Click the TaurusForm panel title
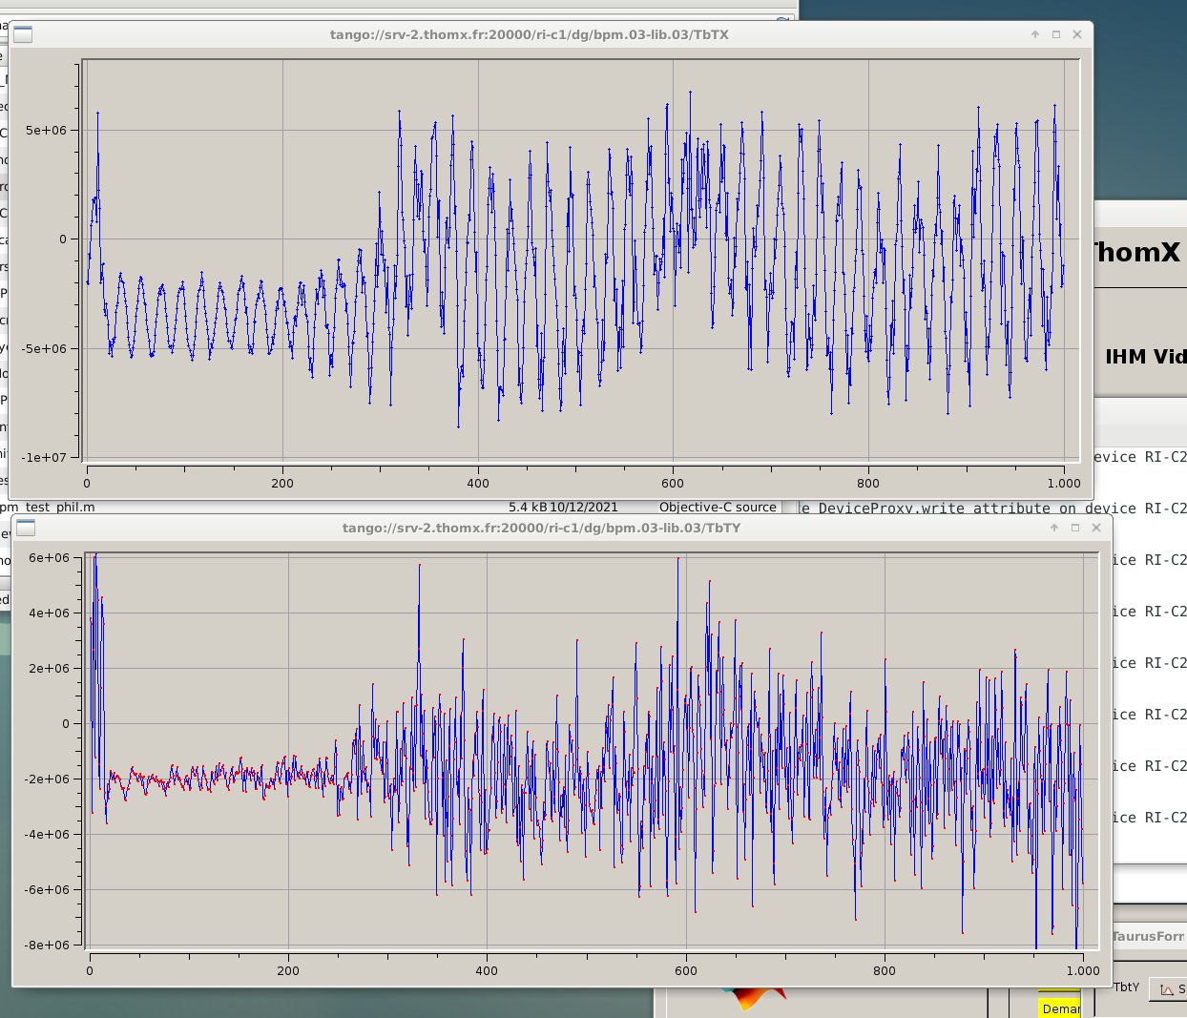Viewport: 1187px width, 1018px height. click(1148, 936)
